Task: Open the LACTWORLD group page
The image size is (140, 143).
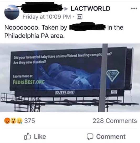Action: point(90,9)
